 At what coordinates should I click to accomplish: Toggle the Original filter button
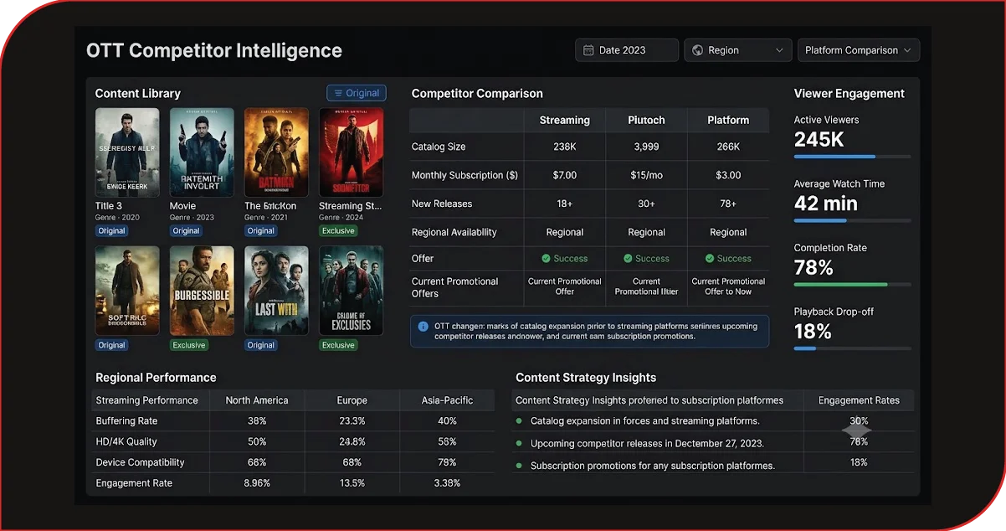(357, 93)
